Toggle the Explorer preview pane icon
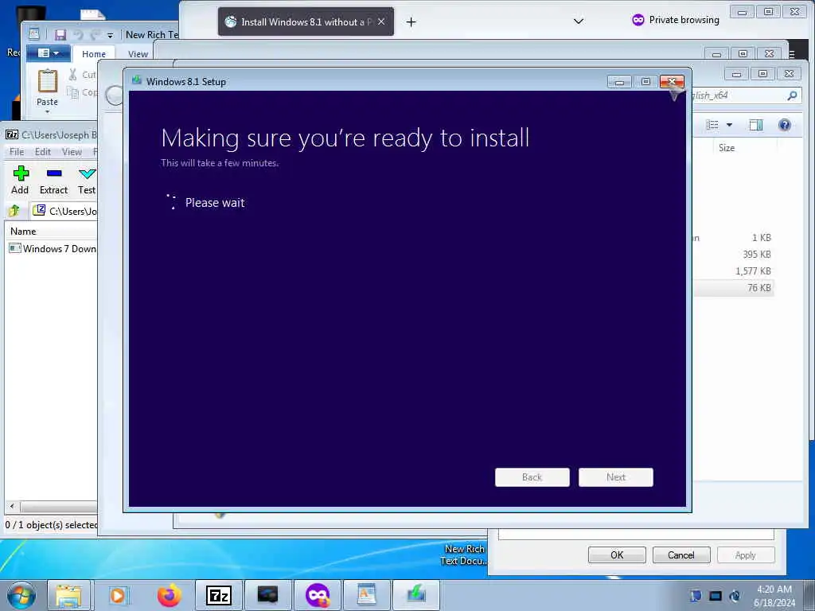The height and width of the screenshot is (611, 815). point(756,125)
